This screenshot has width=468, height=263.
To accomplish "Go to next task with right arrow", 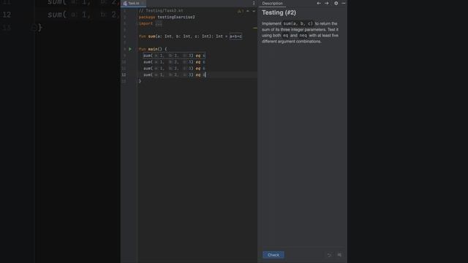I will 327,3.
